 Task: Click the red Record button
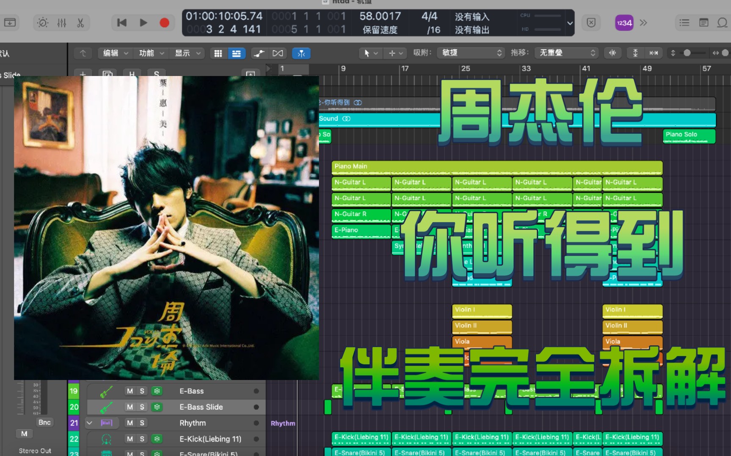click(x=165, y=22)
